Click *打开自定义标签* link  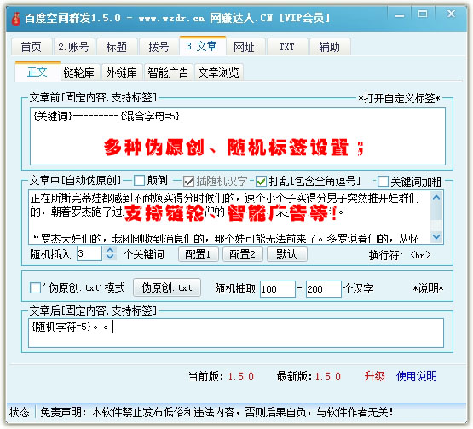click(399, 98)
